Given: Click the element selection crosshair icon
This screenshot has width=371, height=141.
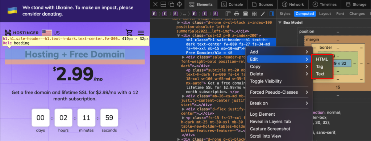Looking at the screenshot, I should [179, 4].
